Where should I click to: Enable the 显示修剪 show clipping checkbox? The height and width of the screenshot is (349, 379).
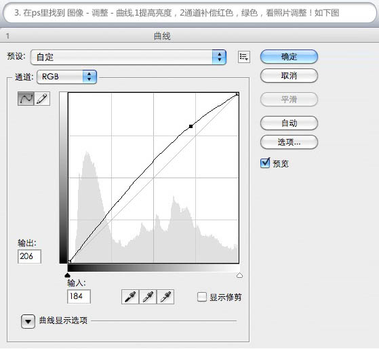(202, 297)
